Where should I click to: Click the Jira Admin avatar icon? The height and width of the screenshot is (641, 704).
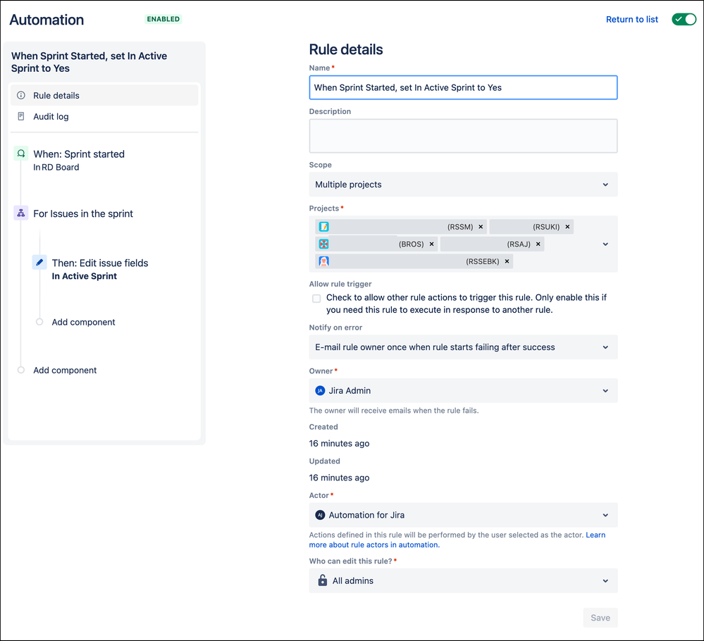coord(320,390)
